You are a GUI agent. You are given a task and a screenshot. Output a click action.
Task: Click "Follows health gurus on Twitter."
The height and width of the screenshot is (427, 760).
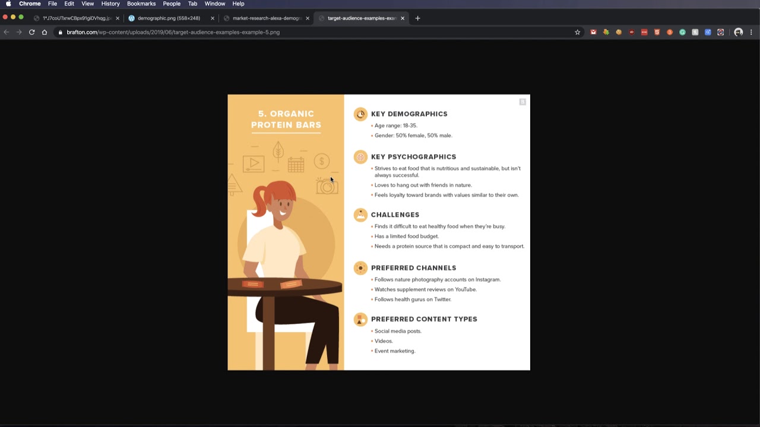[x=413, y=299]
